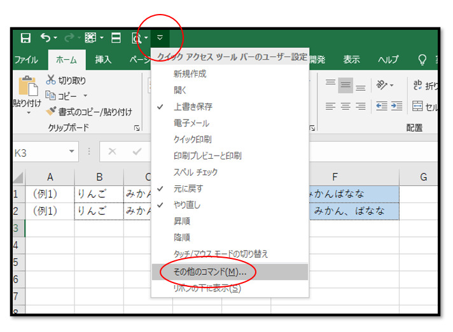Click the Undo arrow icon
Screen dimensions: 453x332
click(45, 38)
